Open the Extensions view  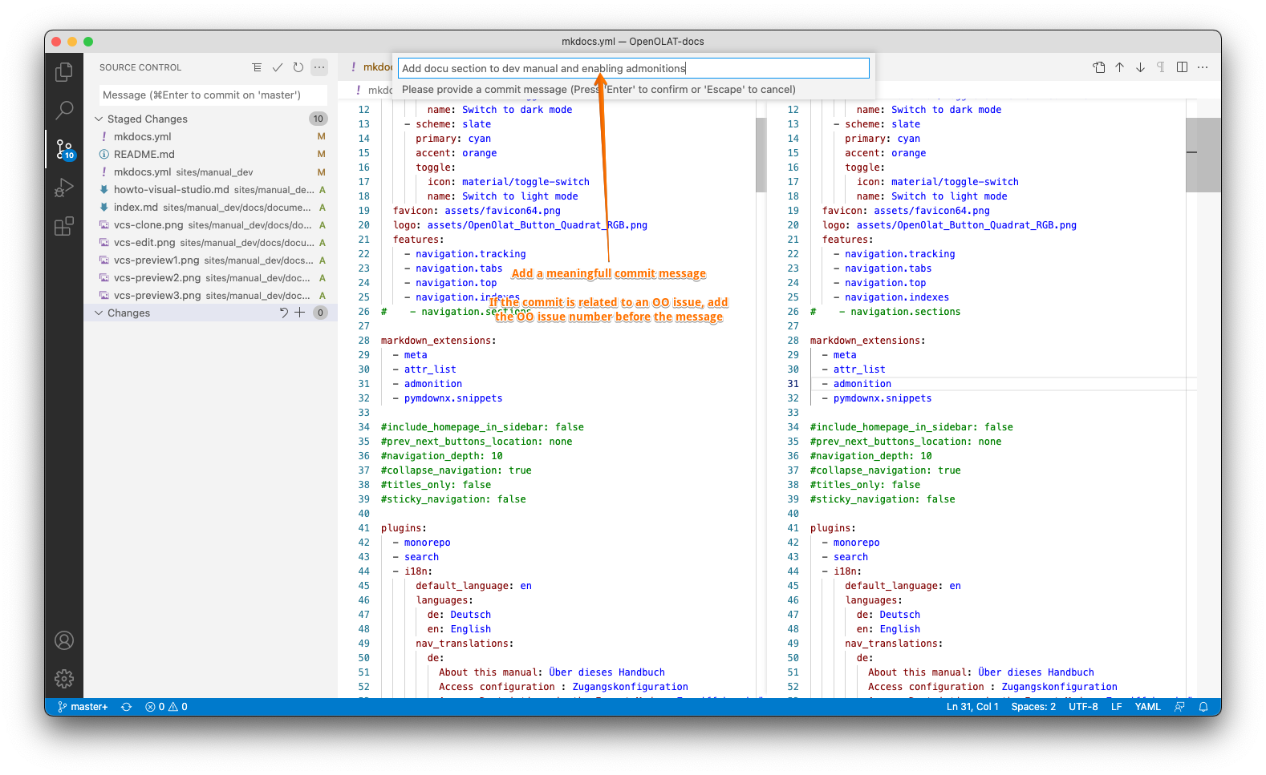tap(64, 227)
